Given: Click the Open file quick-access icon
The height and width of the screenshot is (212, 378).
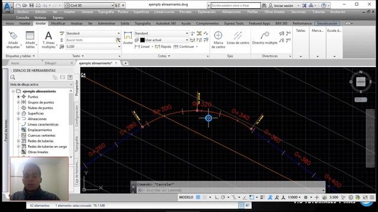Looking at the screenshot, I should tap(25, 5).
